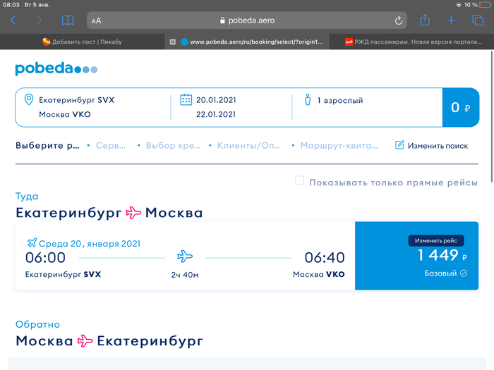Open the Safari bookmarks book icon
The image size is (494, 370).
[x=68, y=20]
